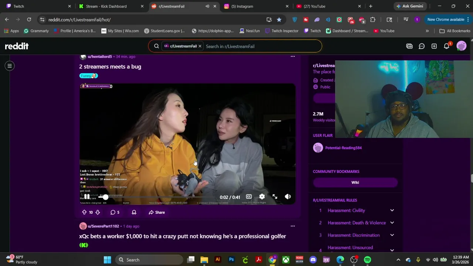Open Ask Gemini button
Image resolution: width=473 pixels, height=266 pixels.
409,6
